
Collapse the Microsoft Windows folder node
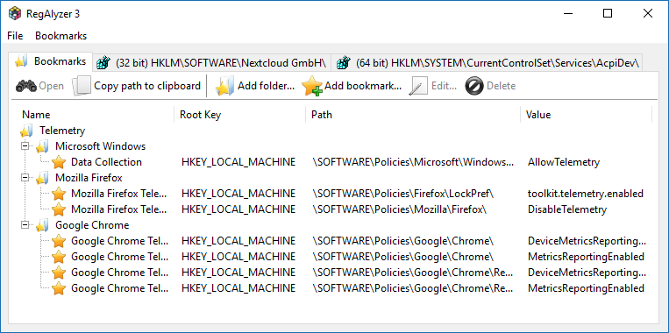coord(25,146)
